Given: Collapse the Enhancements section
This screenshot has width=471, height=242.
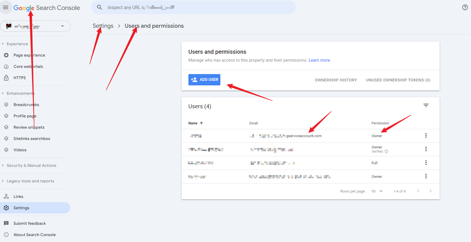Looking at the screenshot, I should tap(3, 93).
